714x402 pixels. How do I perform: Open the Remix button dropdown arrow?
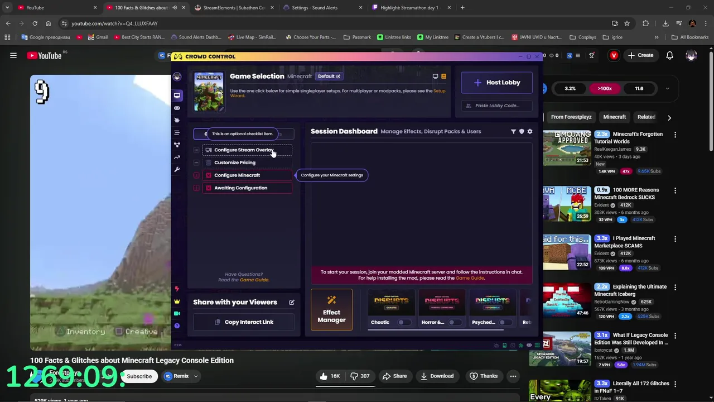pos(196,376)
